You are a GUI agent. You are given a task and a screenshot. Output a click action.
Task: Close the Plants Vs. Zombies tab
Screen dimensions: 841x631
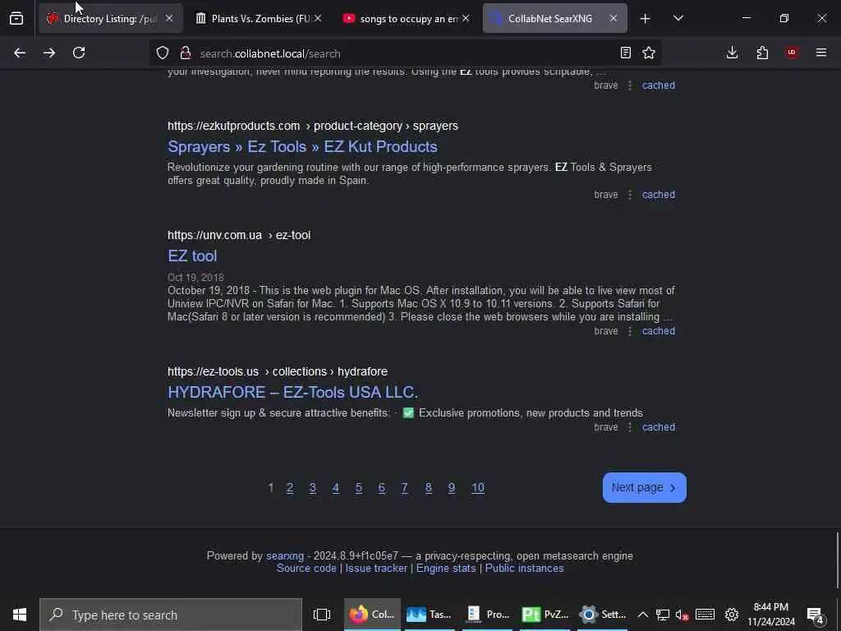tap(318, 18)
